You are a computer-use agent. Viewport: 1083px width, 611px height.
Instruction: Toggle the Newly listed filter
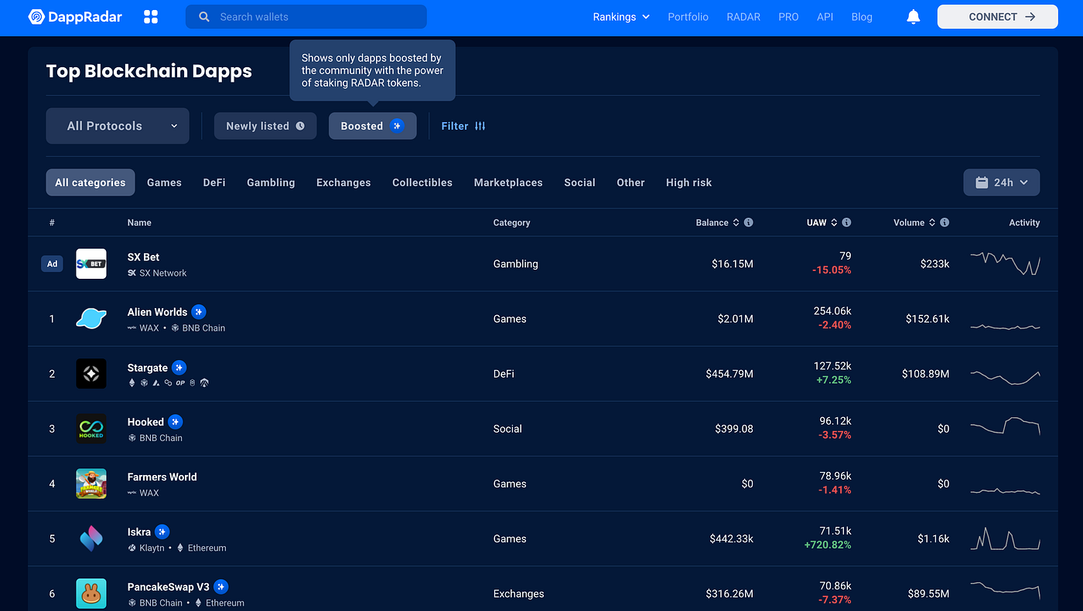coord(265,126)
